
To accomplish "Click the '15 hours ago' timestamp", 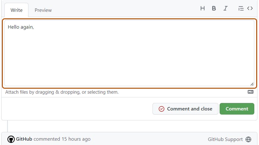I will point(76,139).
